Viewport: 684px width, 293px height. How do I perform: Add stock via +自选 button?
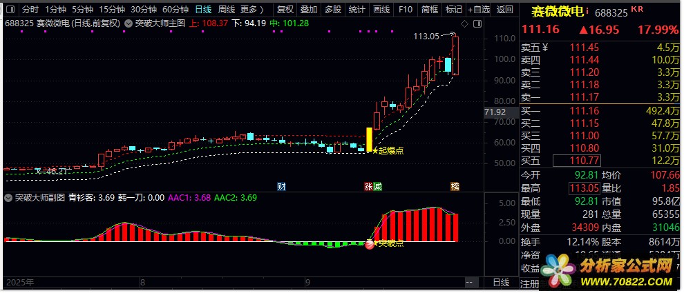click(479, 9)
